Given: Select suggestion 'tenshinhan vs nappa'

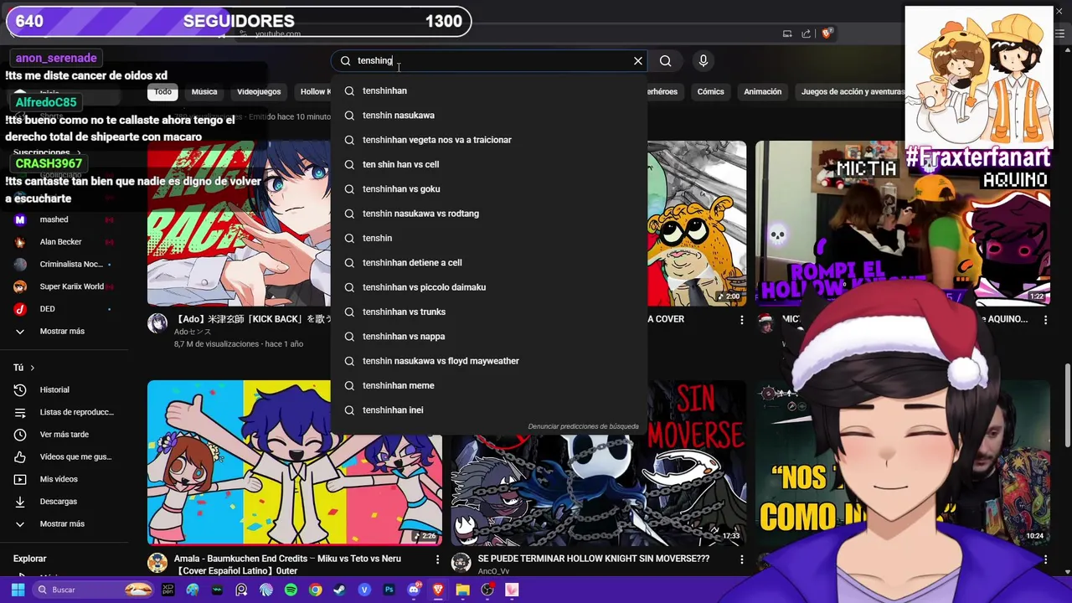Looking at the screenshot, I should tap(489, 336).
